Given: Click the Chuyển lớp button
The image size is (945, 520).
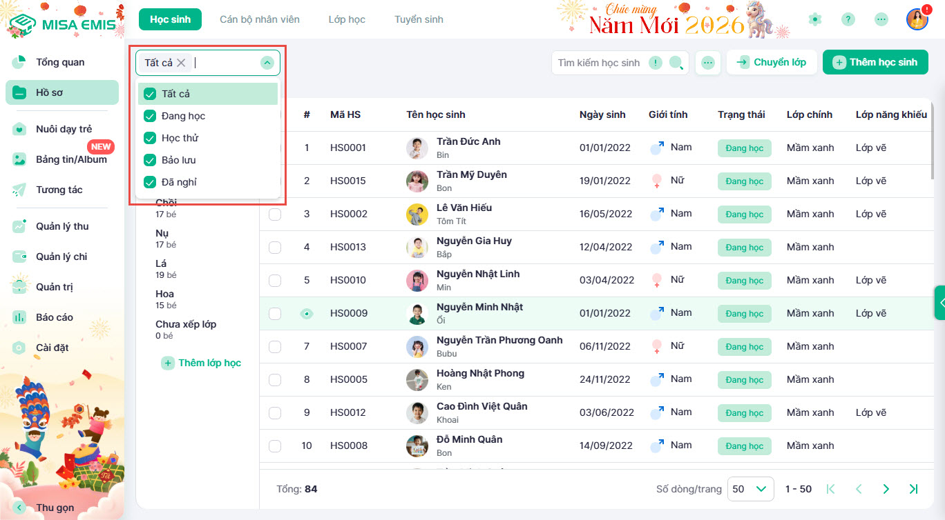Looking at the screenshot, I should tap(772, 62).
